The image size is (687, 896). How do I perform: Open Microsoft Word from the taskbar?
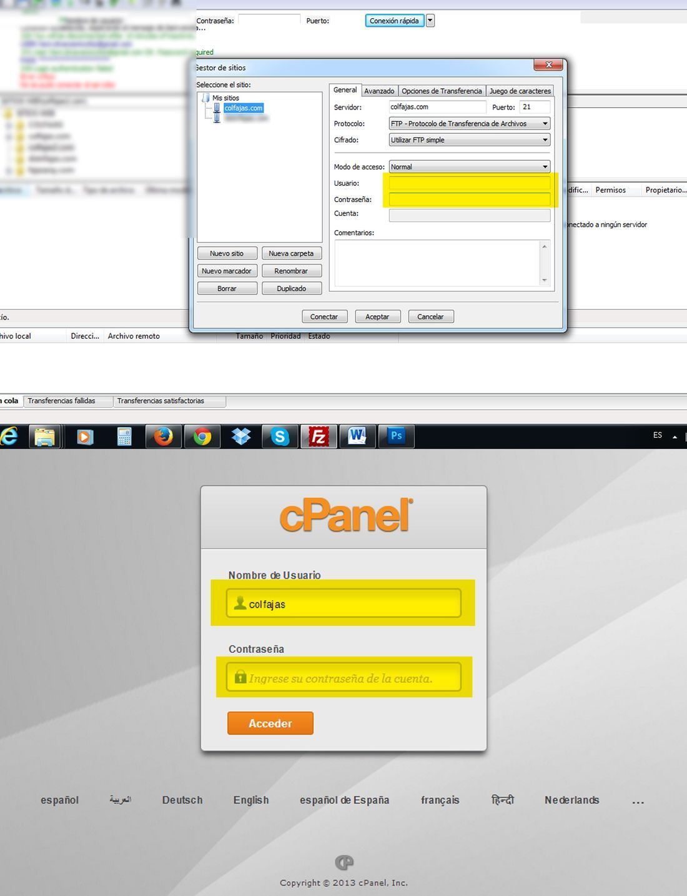coord(357,436)
